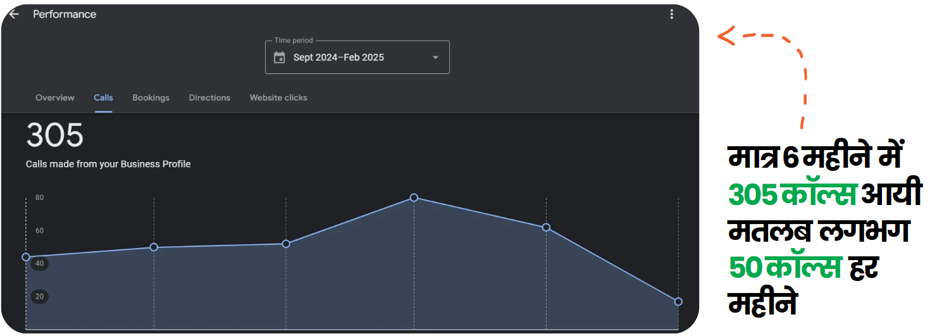Select the Sept 2024–Feb 2025 period field
This screenshot has width=930, height=336.
[338, 58]
